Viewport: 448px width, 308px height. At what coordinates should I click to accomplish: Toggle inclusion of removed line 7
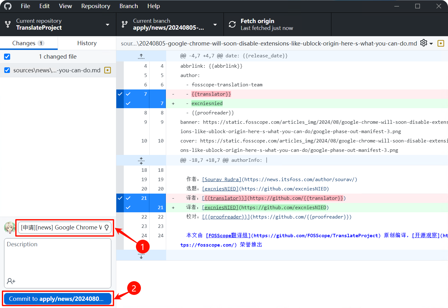[128, 94]
